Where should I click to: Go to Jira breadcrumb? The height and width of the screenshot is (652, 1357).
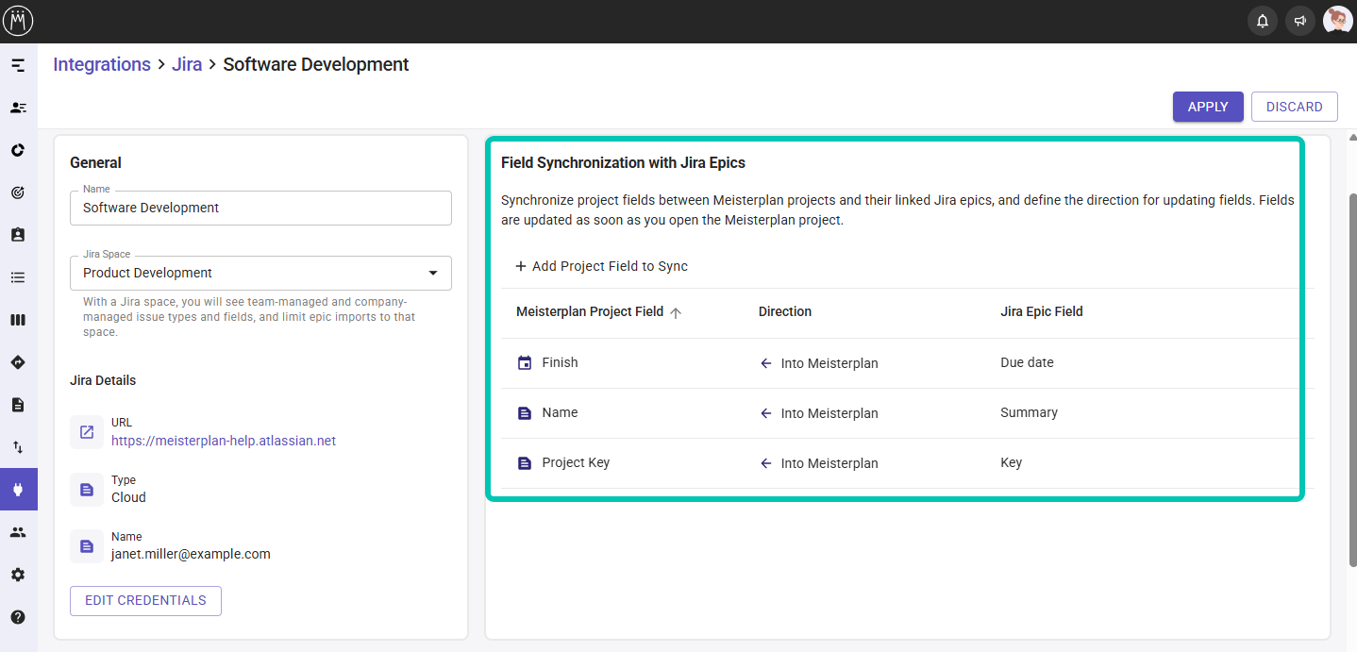pos(187,64)
